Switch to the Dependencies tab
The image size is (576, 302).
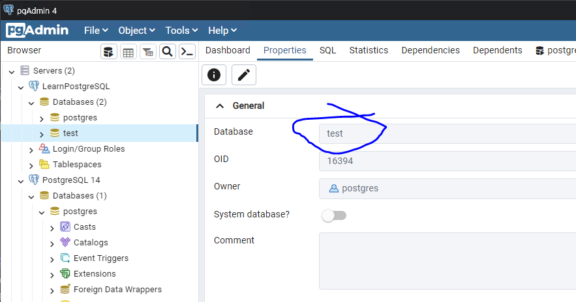coord(431,50)
